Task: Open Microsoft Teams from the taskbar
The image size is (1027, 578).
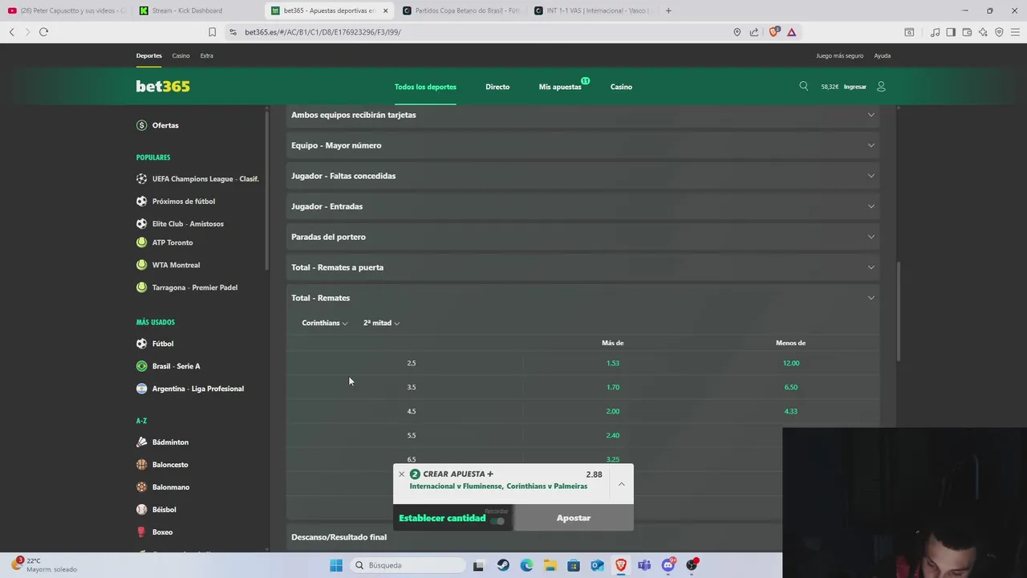Action: 644,565
